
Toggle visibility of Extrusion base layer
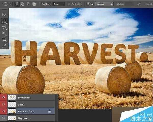pos(4,111)
